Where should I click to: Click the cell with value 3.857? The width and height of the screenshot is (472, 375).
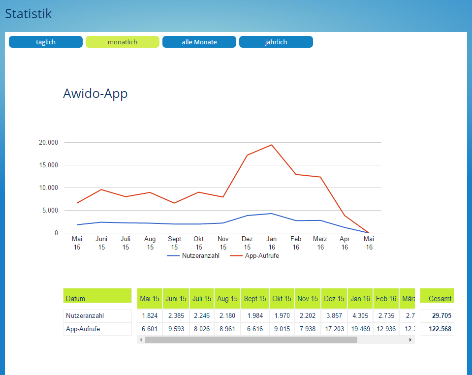click(x=334, y=316)
